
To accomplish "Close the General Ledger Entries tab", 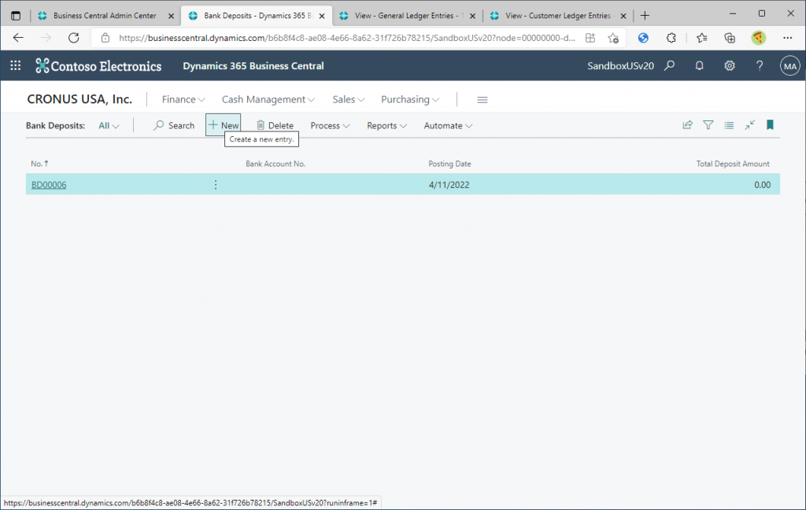I will (x=472, y=16).
